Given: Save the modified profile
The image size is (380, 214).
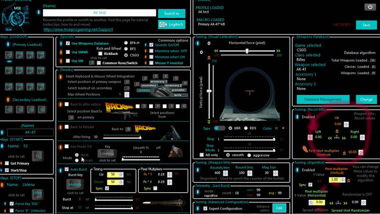Looking at the screenshot, I should point(366,25).
